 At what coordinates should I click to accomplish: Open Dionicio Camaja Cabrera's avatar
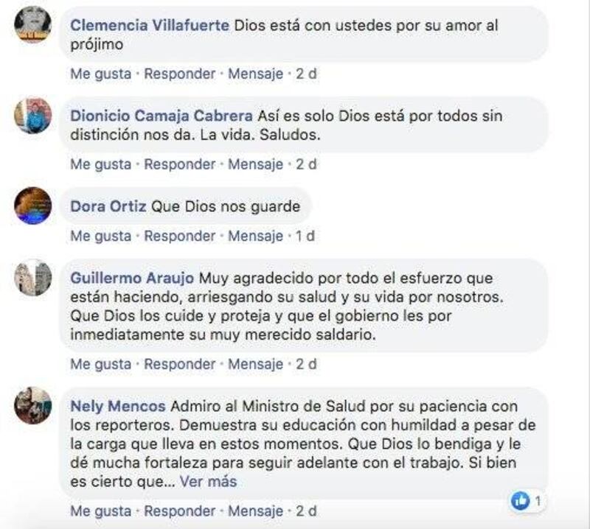[x=32, y=116]
